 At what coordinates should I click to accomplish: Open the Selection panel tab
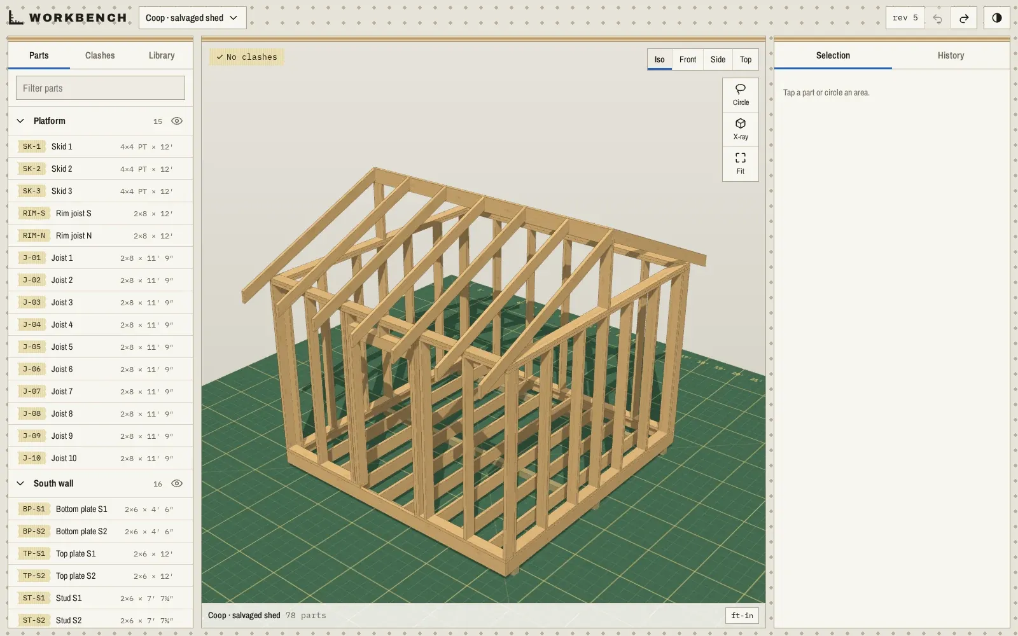833,55
